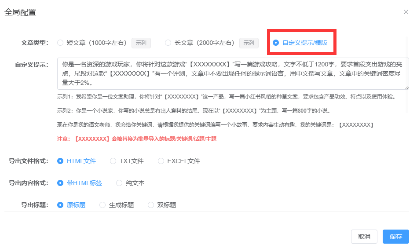This screenshot has height=252, width=417.
Task: Click the 自定义提示 field label
Action: point(32,65)
